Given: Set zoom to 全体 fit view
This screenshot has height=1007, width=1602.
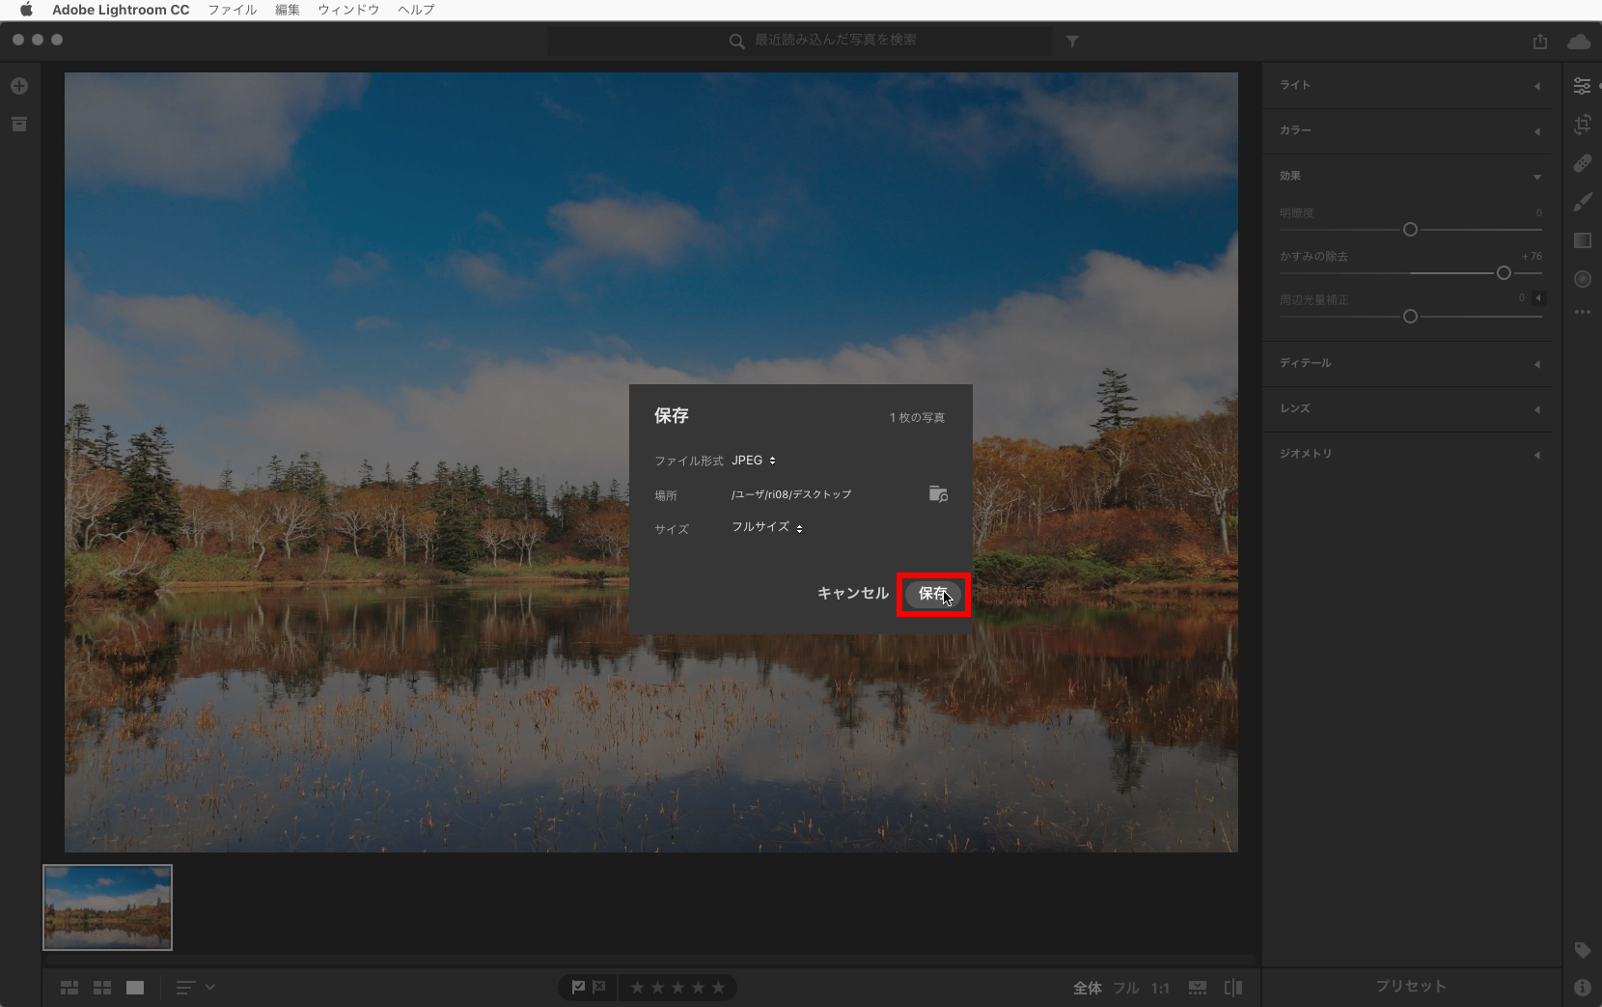Looking at the screenshot, I should click(1088, 988).
